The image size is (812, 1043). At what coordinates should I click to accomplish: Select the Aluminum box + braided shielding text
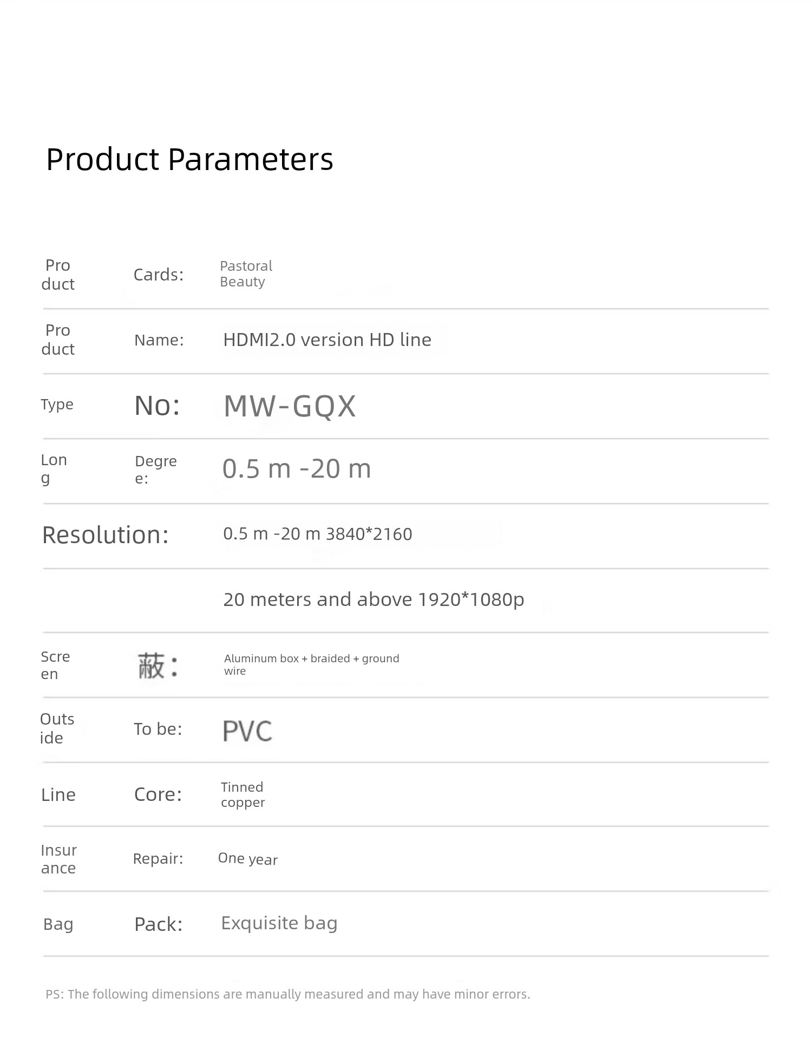tap(311, 664)
